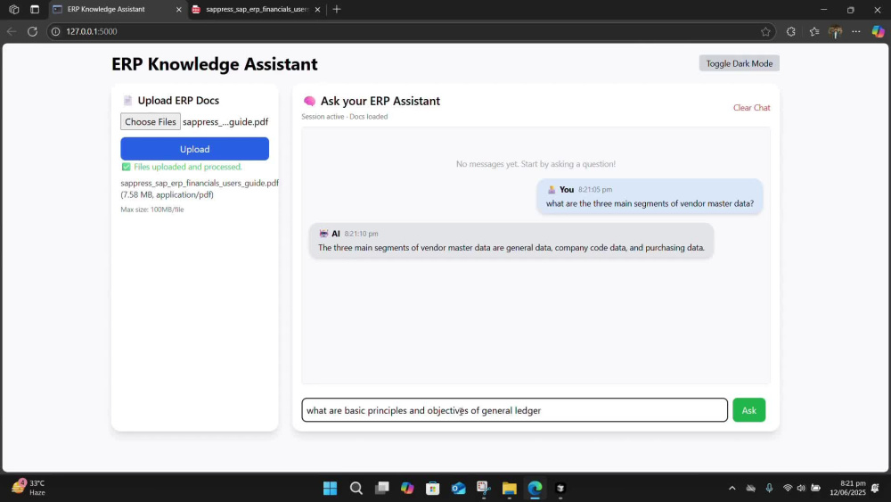The image size is (891, 502).
Task: Add this page to favorites star
Action: click(x=765, y=32)
